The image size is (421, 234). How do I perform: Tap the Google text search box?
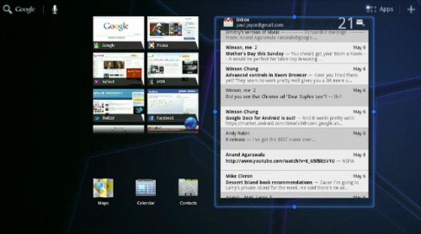(25, 9)
